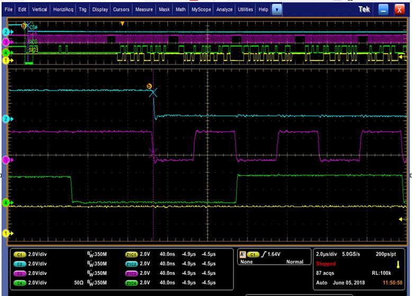This screenshot has width=412, height=296.
Task: Click the 5.0GS/s sample rate readout
Action: coord(351,254)
